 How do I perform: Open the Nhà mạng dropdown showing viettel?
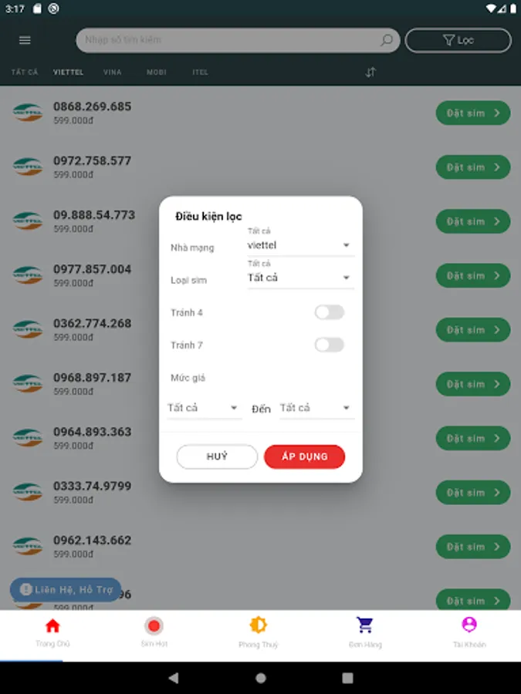coord(300,244)
